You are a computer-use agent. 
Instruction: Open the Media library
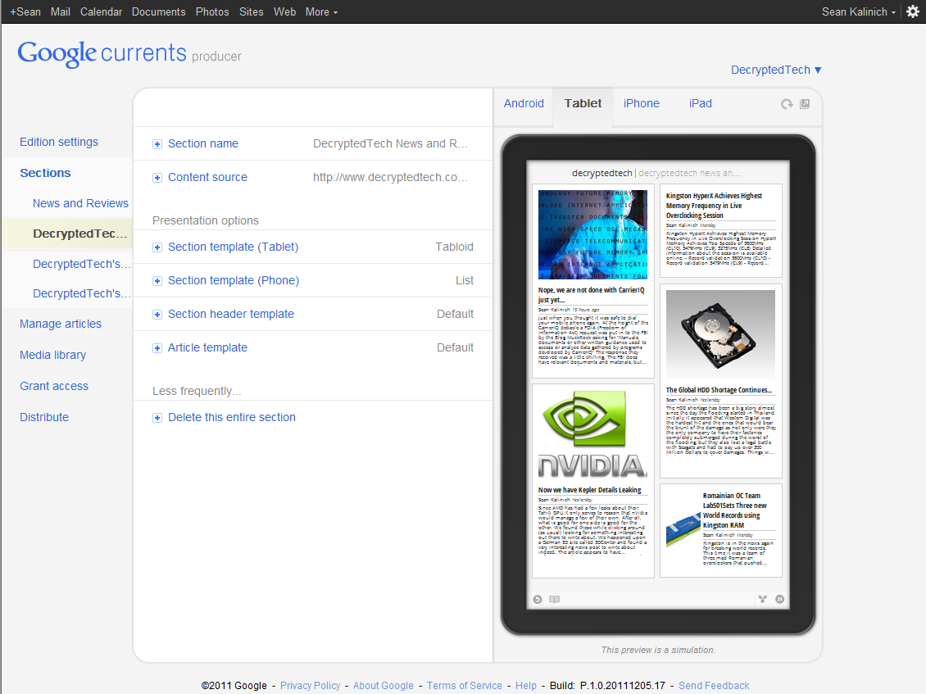click(x=52, y=355)
